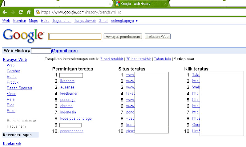
Task: Select Video in the sidebar
Action: 12,94
